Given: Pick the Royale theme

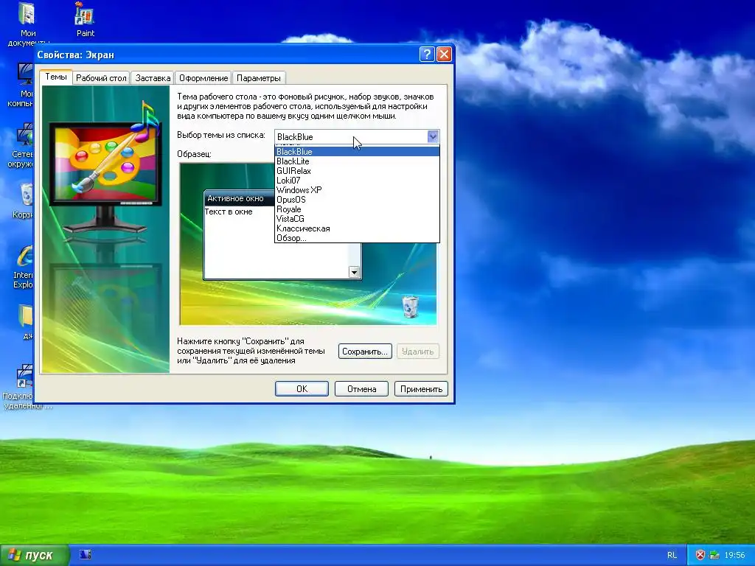Looking at the screenshot, I should [357, 209].
